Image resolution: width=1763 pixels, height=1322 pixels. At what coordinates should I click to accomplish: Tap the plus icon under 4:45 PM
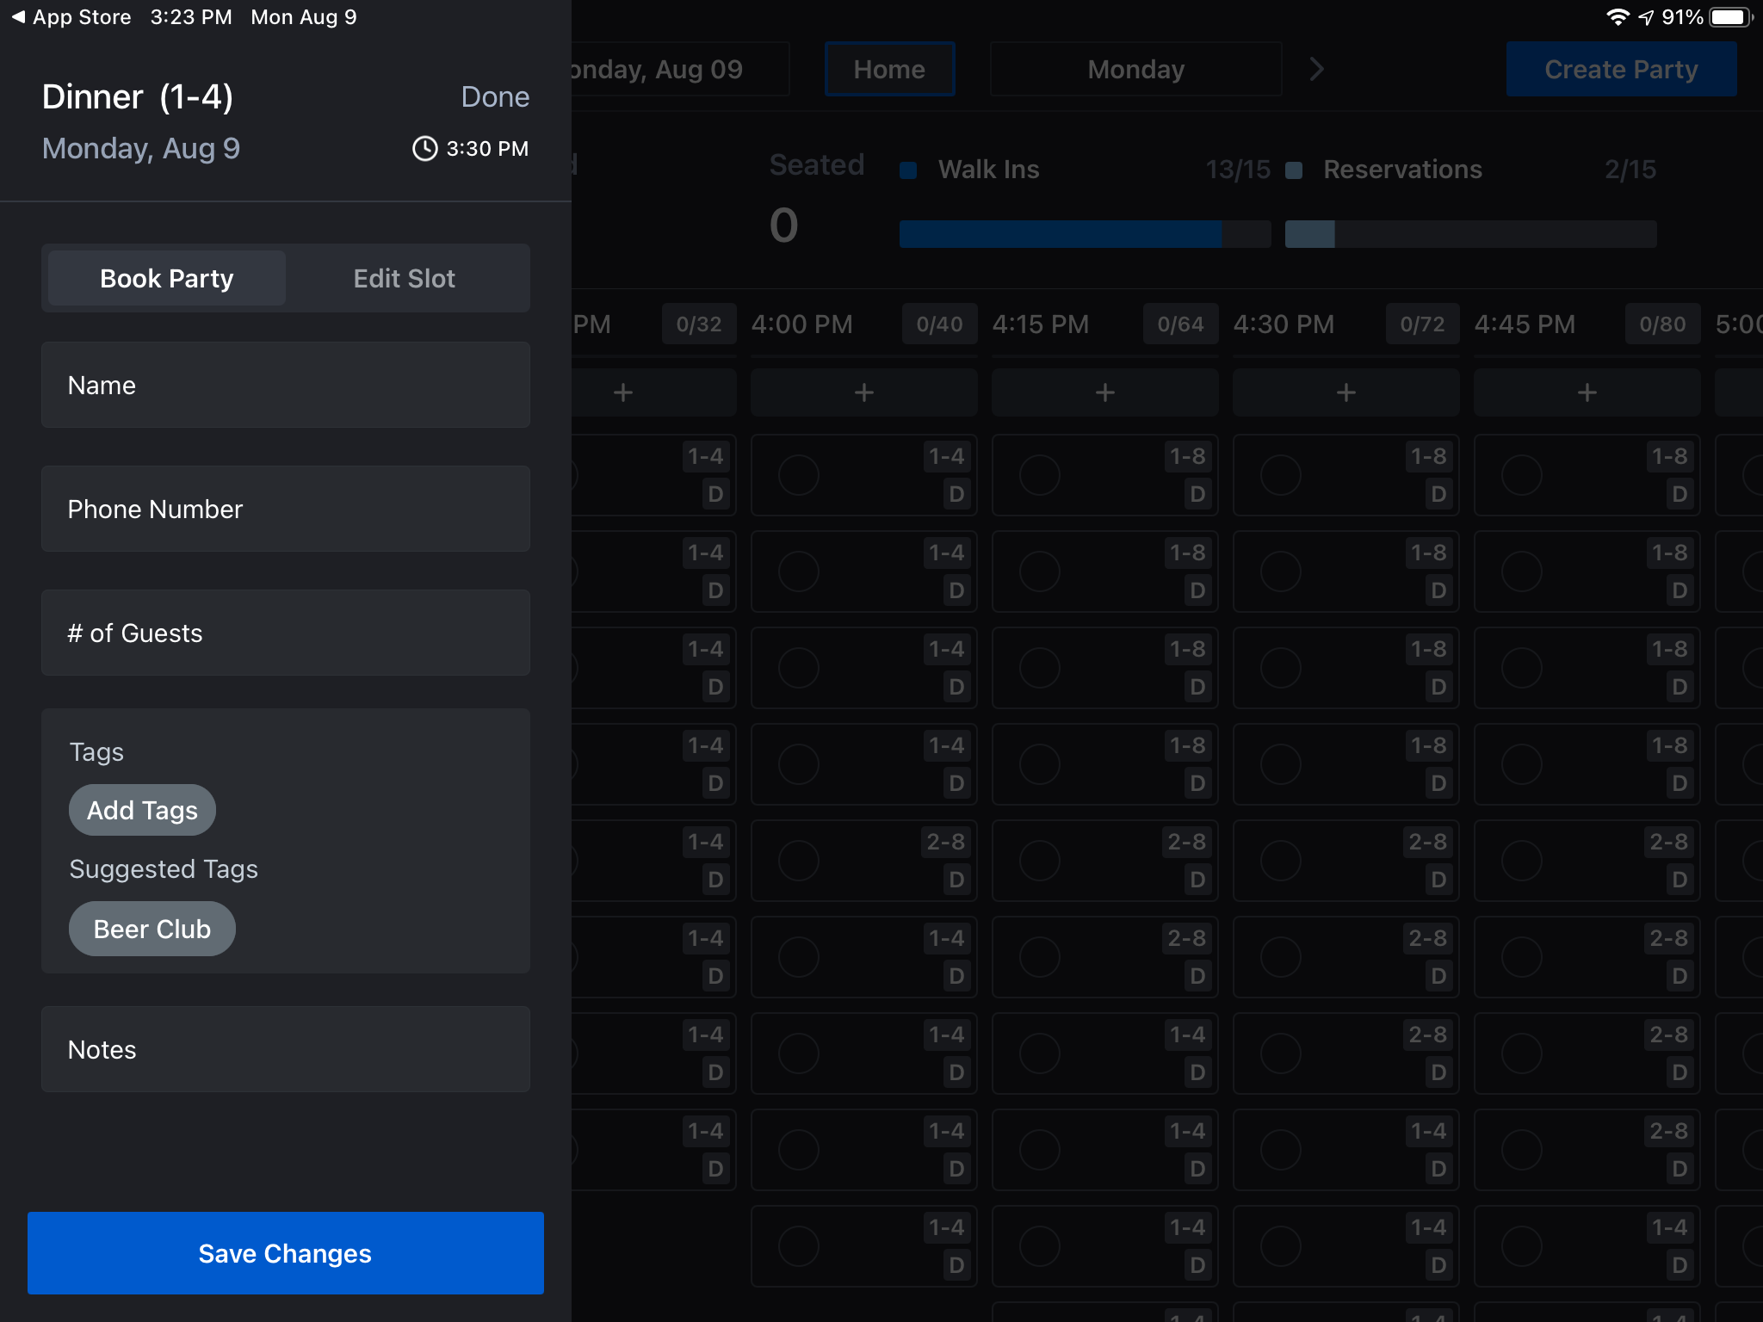tap(1587, 392)
